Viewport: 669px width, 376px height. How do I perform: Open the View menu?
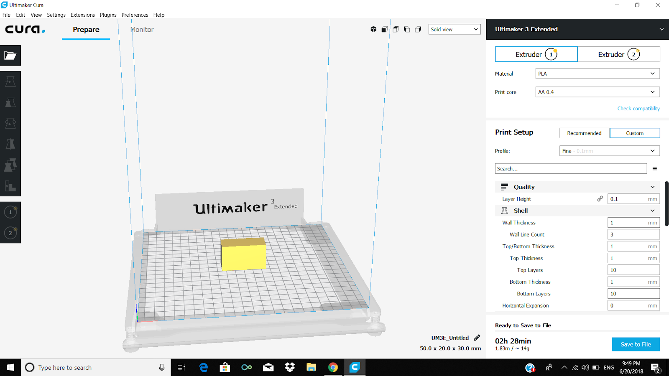(36, 15)
